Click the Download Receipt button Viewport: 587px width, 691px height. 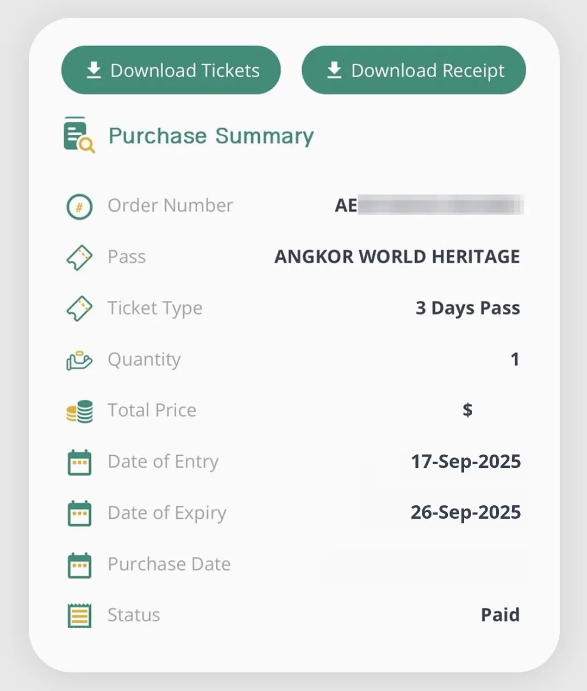(414, 70)
